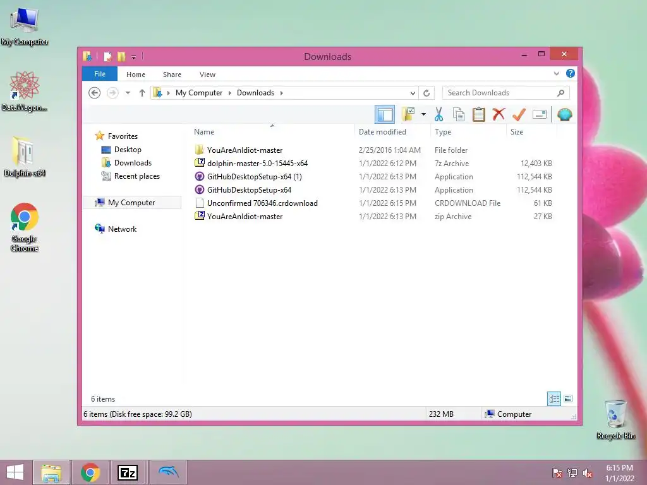Open Downloads in the navigation pane
Viewport: 647px width, 485px height.
point(133,162)
